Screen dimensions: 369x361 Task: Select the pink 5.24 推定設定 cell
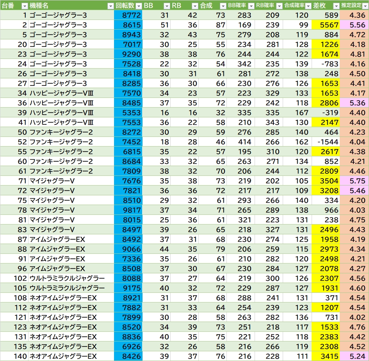point(355,356)
